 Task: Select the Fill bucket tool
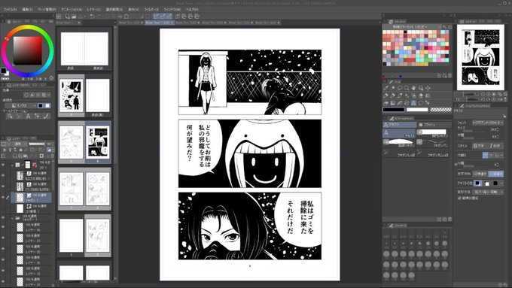(386, 103)
